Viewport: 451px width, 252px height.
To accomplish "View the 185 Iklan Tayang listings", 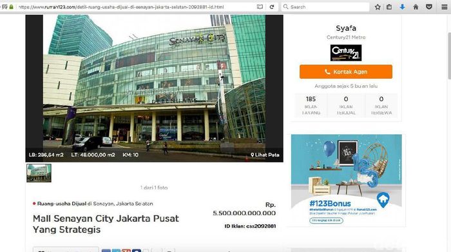I will (311, 105).
